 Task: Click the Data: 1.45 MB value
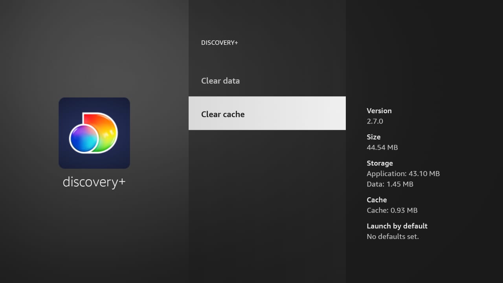pyautogui.click(x=390, y=184)
